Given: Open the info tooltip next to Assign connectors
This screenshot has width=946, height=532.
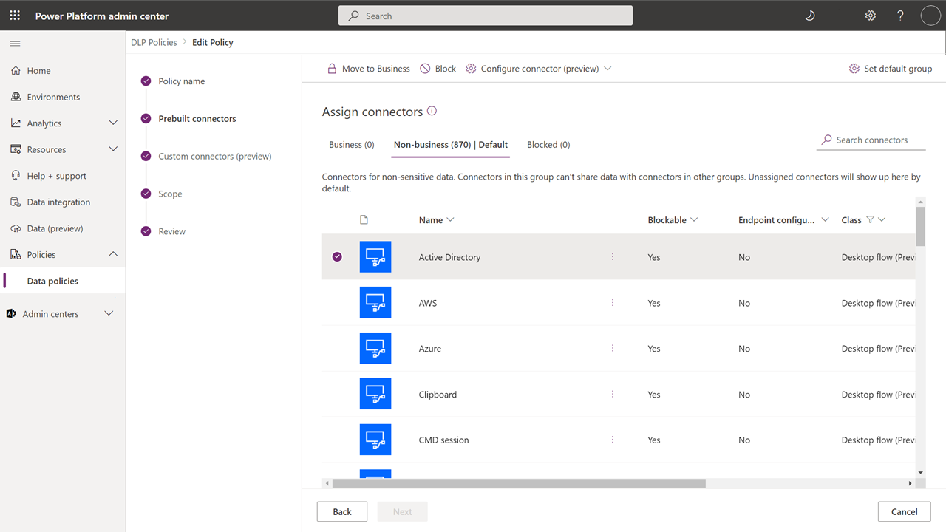Looking at the screenshot, I should click(x=432, y=111).
